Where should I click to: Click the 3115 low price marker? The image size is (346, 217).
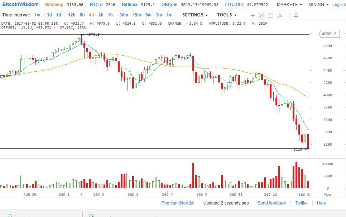(x=298, y=150)
